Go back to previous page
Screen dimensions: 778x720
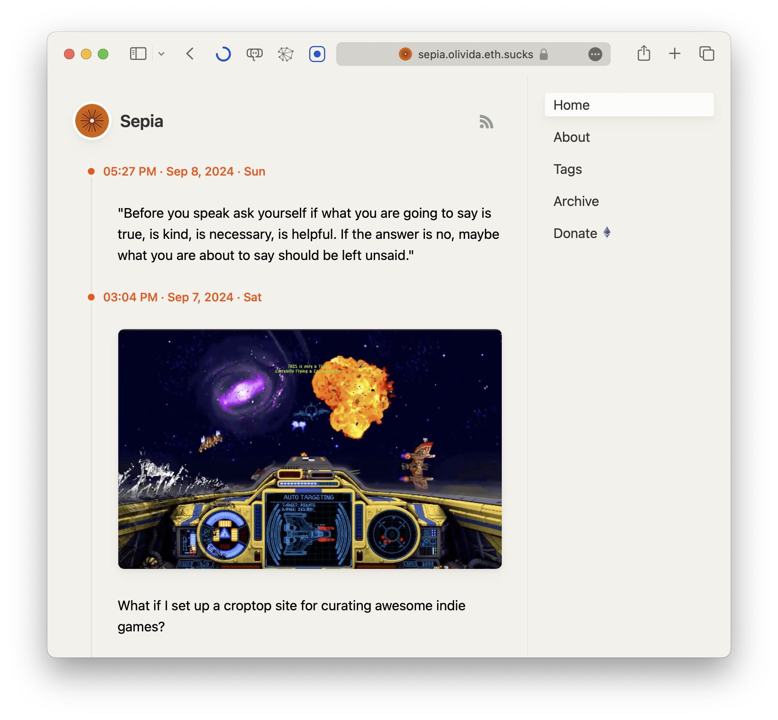(x=190, y=54)
